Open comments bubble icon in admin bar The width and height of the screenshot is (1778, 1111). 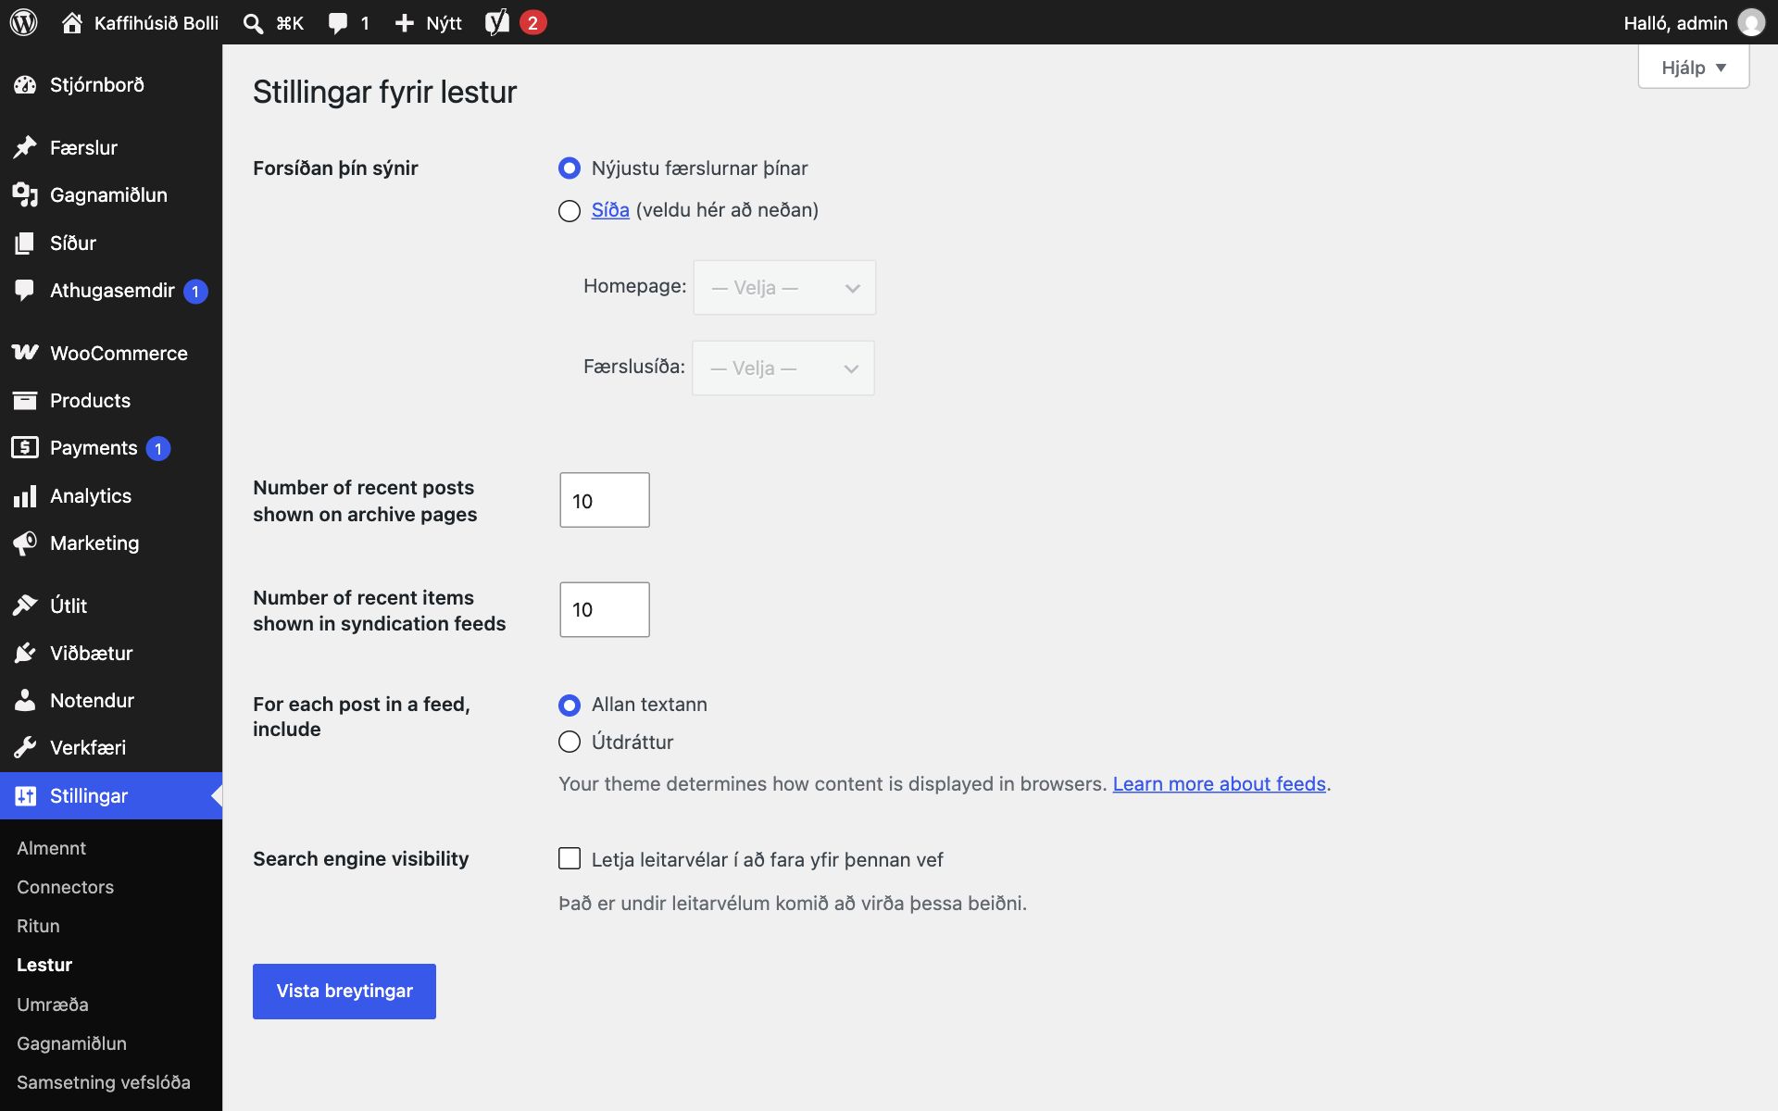tap(338, 23)
